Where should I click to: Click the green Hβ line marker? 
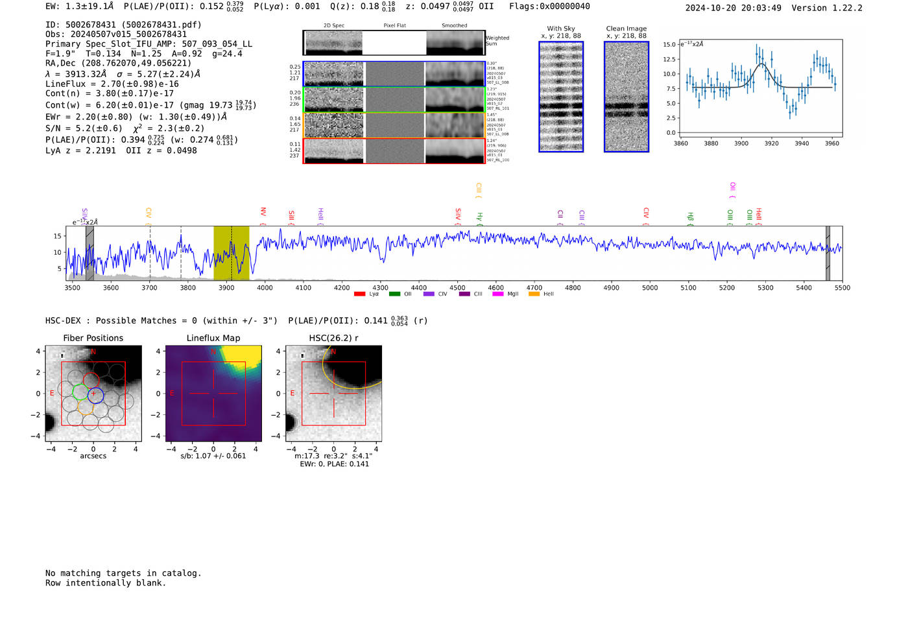tap(690, 219)
